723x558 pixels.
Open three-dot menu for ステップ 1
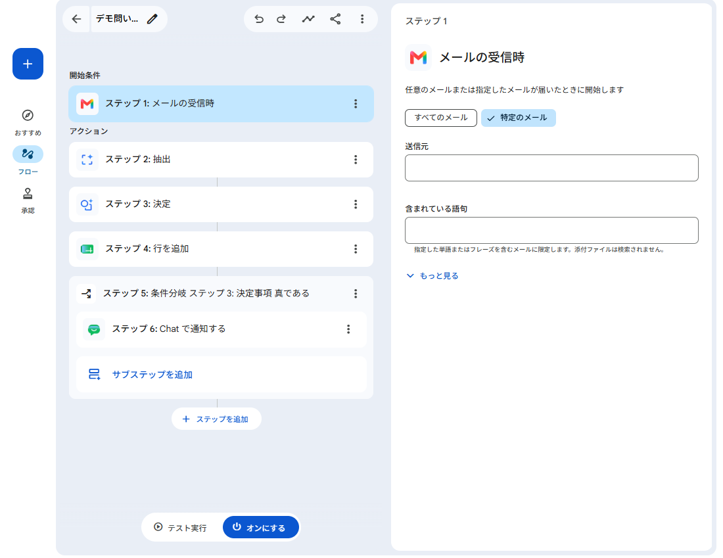point(356,104)
